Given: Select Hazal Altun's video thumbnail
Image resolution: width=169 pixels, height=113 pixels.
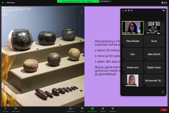Looking at the screenshot, I should tap(132, 28).
